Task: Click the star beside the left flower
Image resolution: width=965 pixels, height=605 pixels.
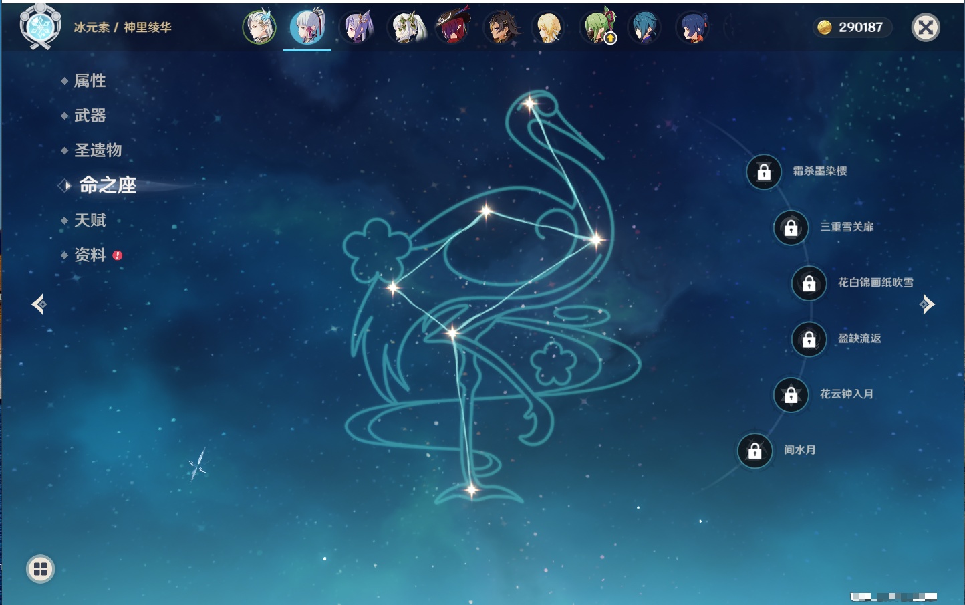Action: 393,288
